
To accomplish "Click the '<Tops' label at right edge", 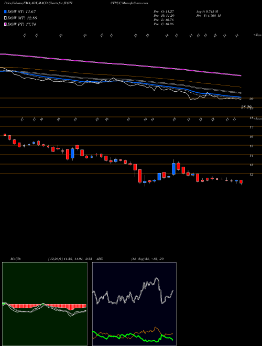I will point(257,35).
